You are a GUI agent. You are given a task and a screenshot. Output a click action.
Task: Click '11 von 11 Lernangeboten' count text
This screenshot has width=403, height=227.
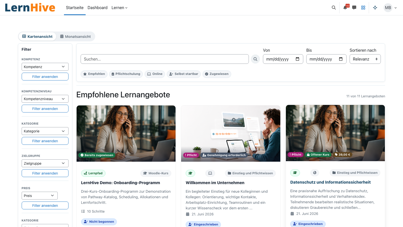tap(366, 96)
